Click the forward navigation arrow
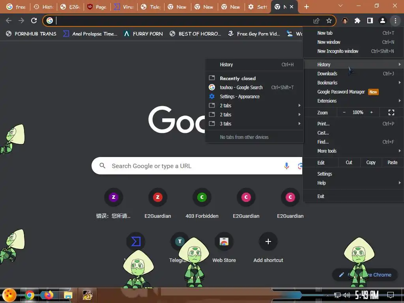The image size is (404, 303). click(21, 21)
